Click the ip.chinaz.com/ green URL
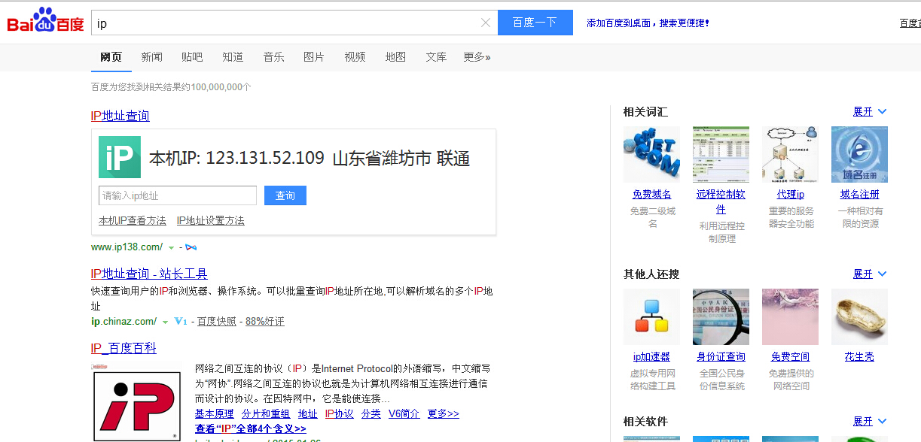The height and width of the screenshot is (442, 921). pyautogui.click(x=124, y=322)
